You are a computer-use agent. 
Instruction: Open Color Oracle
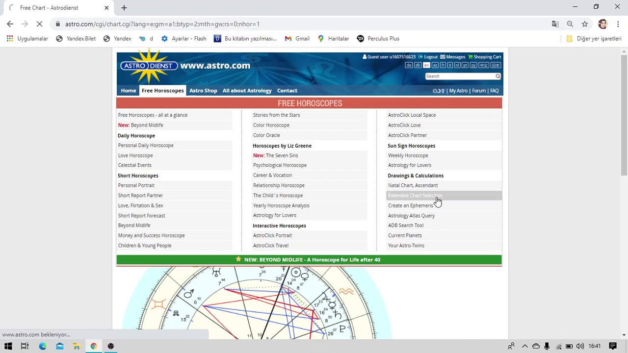pyautogui.click(x=266, y=135)
